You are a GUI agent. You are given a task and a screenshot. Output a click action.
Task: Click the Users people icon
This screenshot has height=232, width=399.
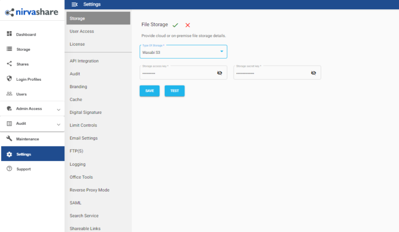tap(9, 94)
